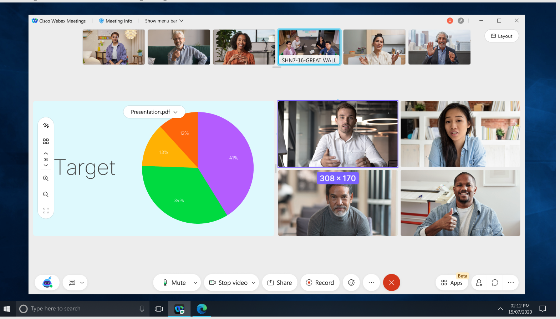560x319 pixels.
Task: Open video options arrow beside Stop video
Action: 254,283
